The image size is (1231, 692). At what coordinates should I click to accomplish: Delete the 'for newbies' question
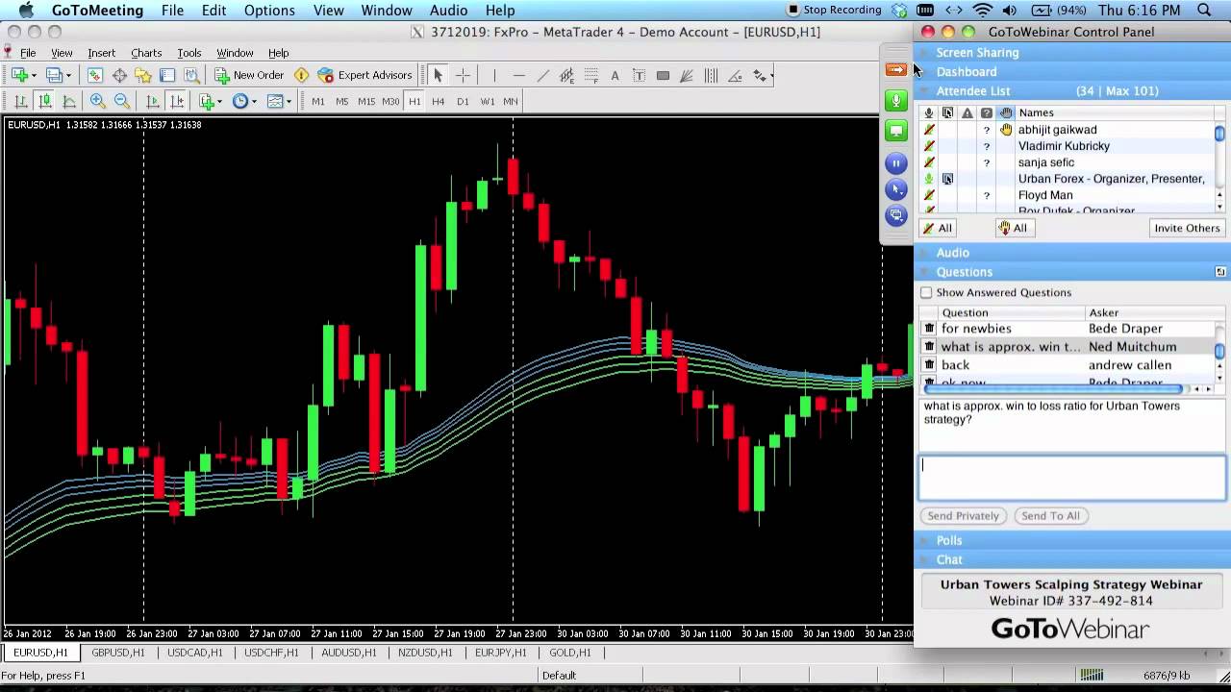click(x=929, y=329)
